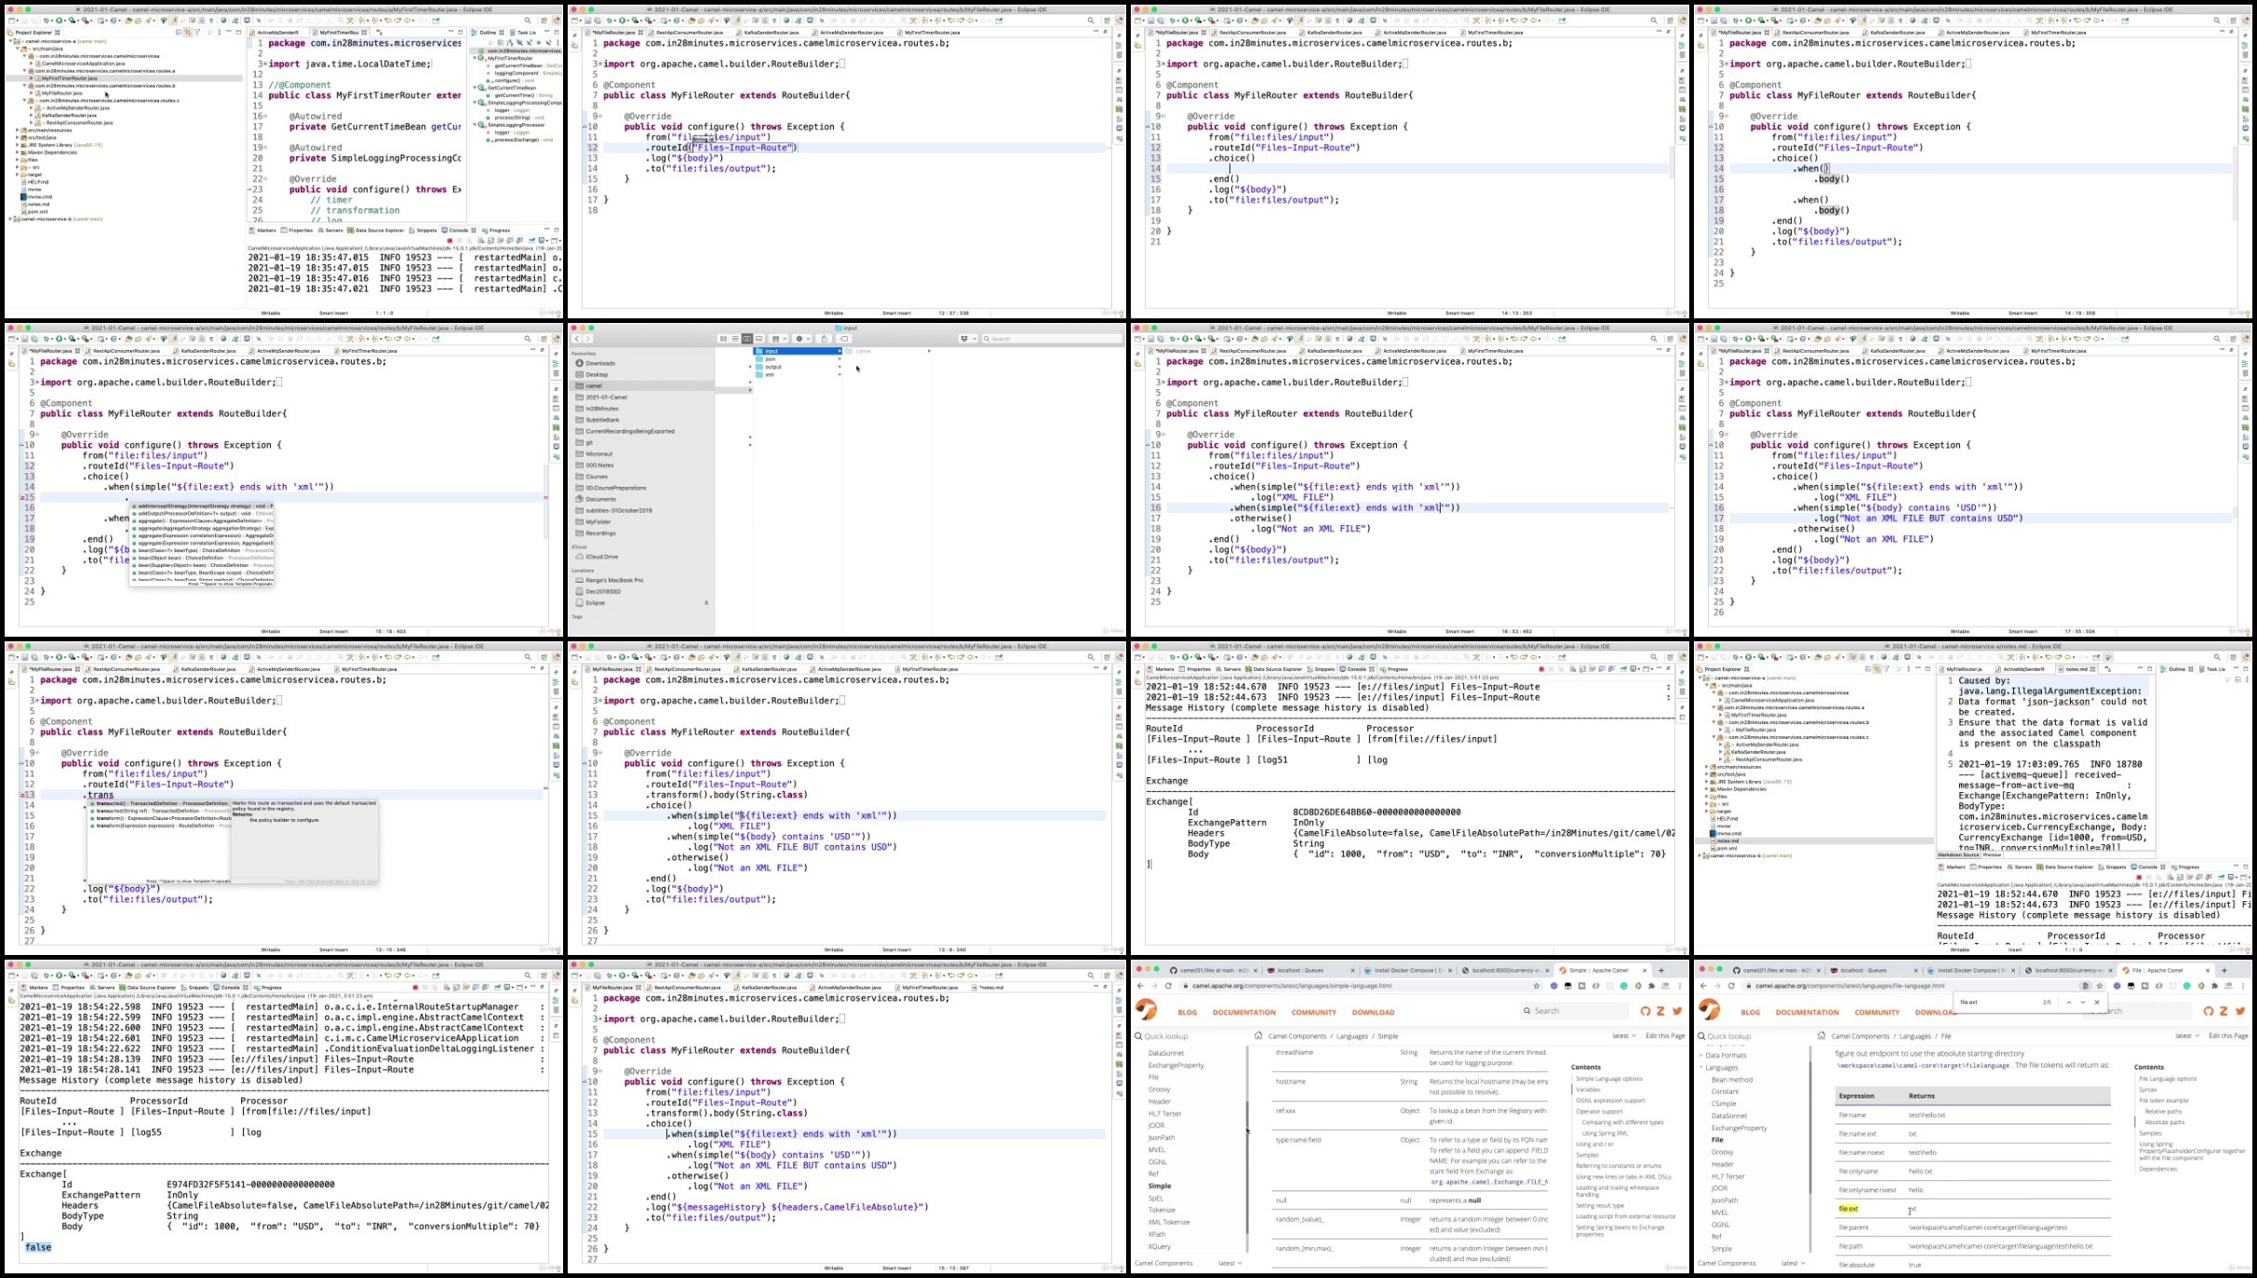Collapse SimpleLoggingProcessor node in the Outline view
Image resolution: width=2257 pixels, height=1278 pixels.
click(475, 125)
